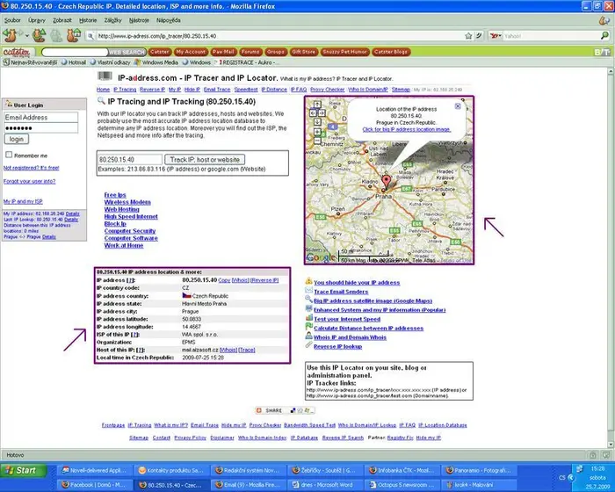Viewport: 615px width, 492px height.
Task: Toggle the Remember me checkbox
Action: point(9,155)
